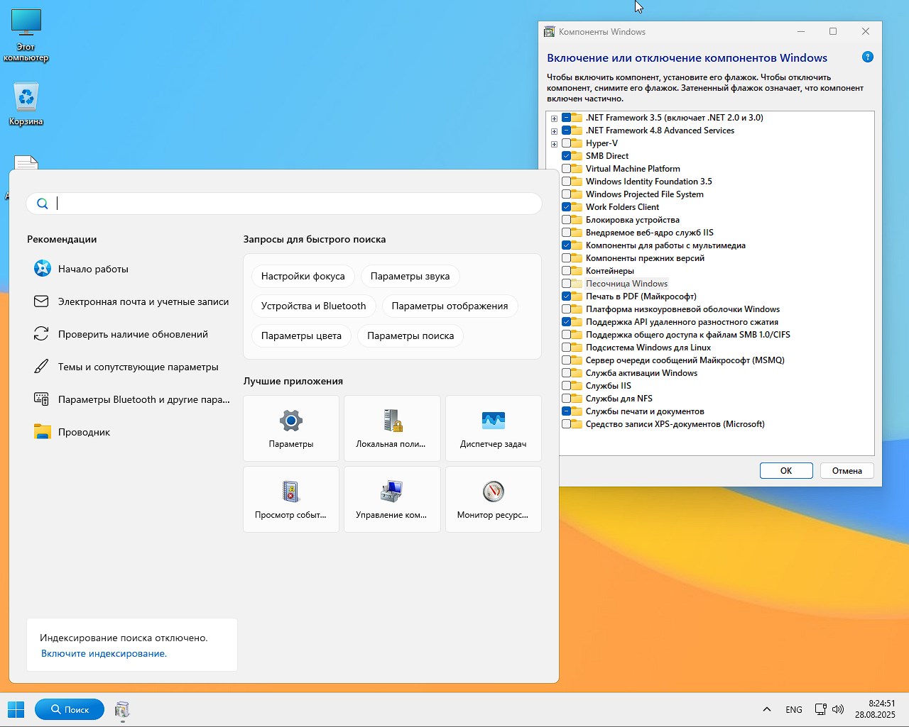Open Электронная почта и учетные записи

pos(132,301)
